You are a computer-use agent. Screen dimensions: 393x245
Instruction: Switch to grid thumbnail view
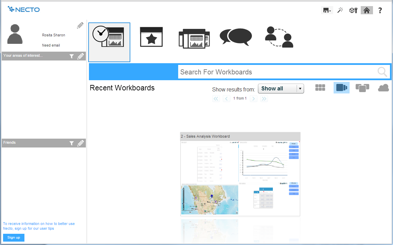click(x=320, y=88)
